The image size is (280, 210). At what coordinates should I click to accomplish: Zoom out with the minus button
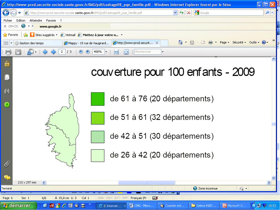click(81, 52)
